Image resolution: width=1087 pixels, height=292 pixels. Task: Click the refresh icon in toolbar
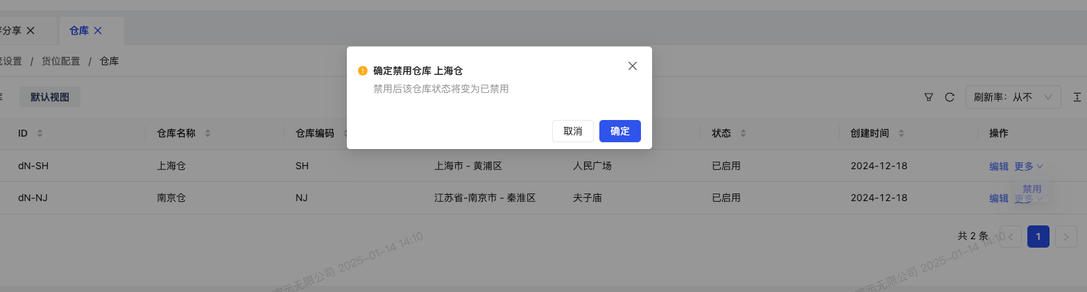click(x=950, y=97)
